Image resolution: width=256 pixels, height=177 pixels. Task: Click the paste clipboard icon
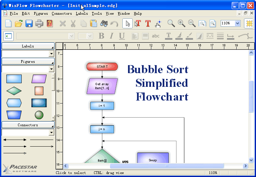point(94,24)
